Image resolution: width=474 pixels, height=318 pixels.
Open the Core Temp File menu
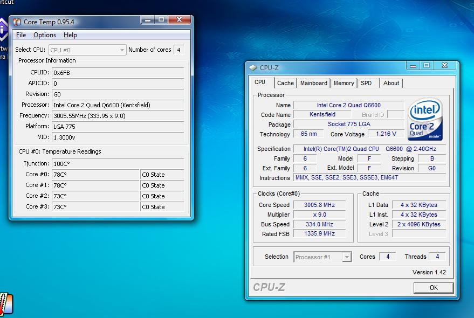click(x=21, y=35)
